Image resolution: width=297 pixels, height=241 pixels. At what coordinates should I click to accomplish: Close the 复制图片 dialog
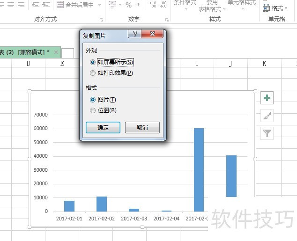[x=152, y=34]
